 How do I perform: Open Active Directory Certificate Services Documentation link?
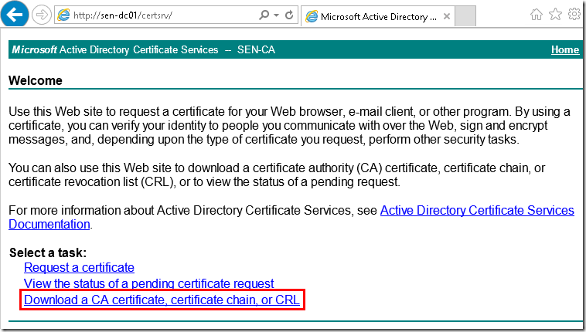tap(477, 211)
